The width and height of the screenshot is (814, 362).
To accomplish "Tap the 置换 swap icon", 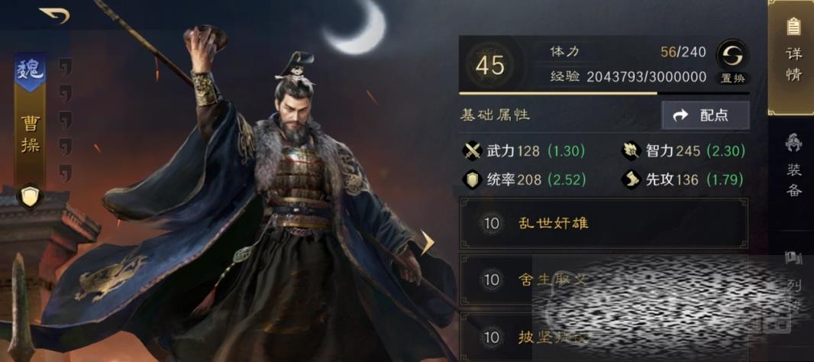I will [x=732, y=54].
